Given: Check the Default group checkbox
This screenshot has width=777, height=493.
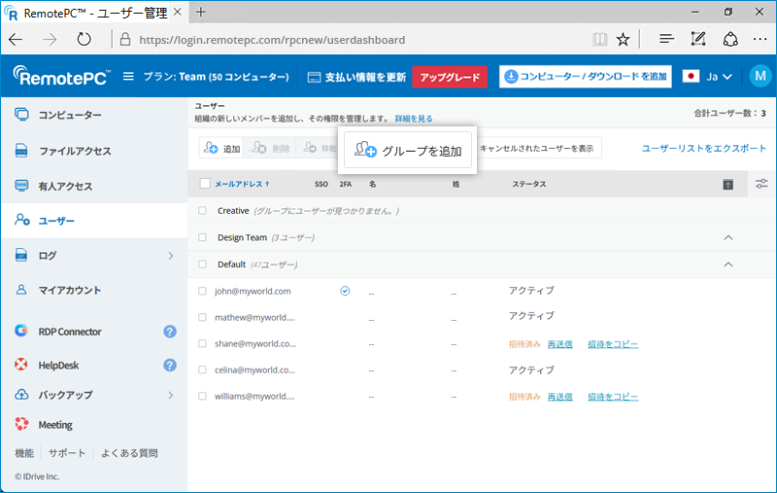Looking at the screenshot, I should pos(202,264).
